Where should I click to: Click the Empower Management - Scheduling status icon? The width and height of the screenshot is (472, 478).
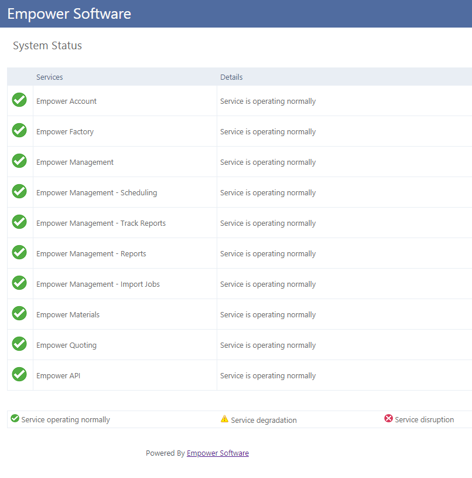click(19, 192)
